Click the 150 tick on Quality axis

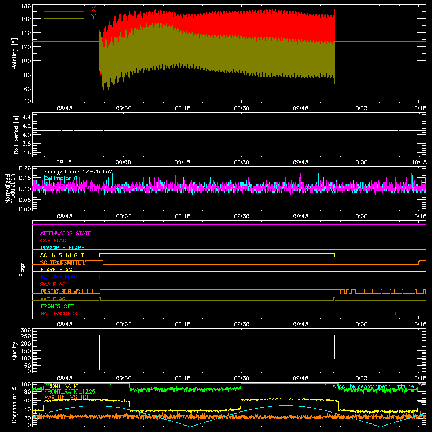click(x=26, y=351)
